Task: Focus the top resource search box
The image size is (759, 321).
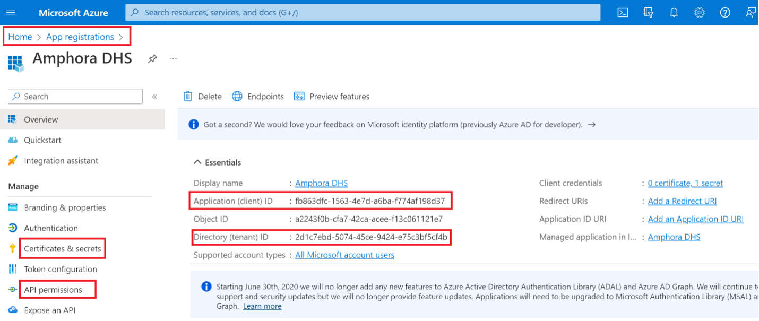Action: click(363, 12)
